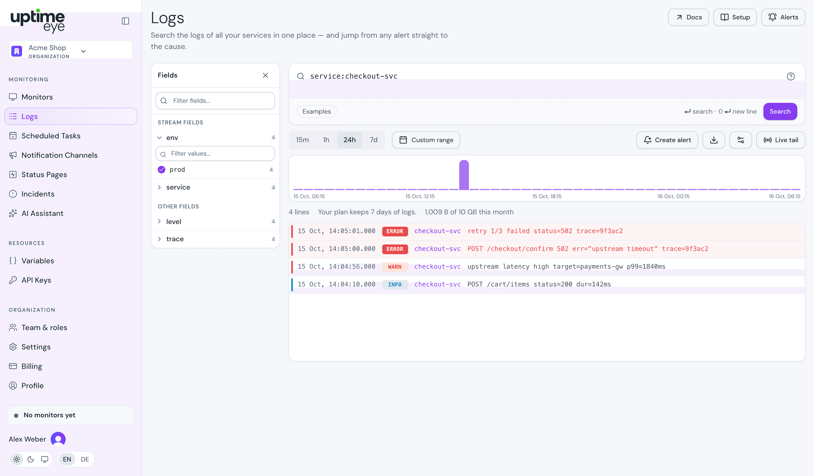The height and width of the screenshot is (476, 814).
Task: Open Status Pages
Action: (71, 174)
